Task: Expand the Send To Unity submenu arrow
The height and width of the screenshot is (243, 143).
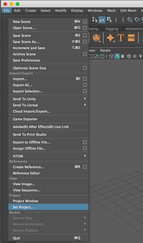Action: pyautogui.click(x=85, y=99)
